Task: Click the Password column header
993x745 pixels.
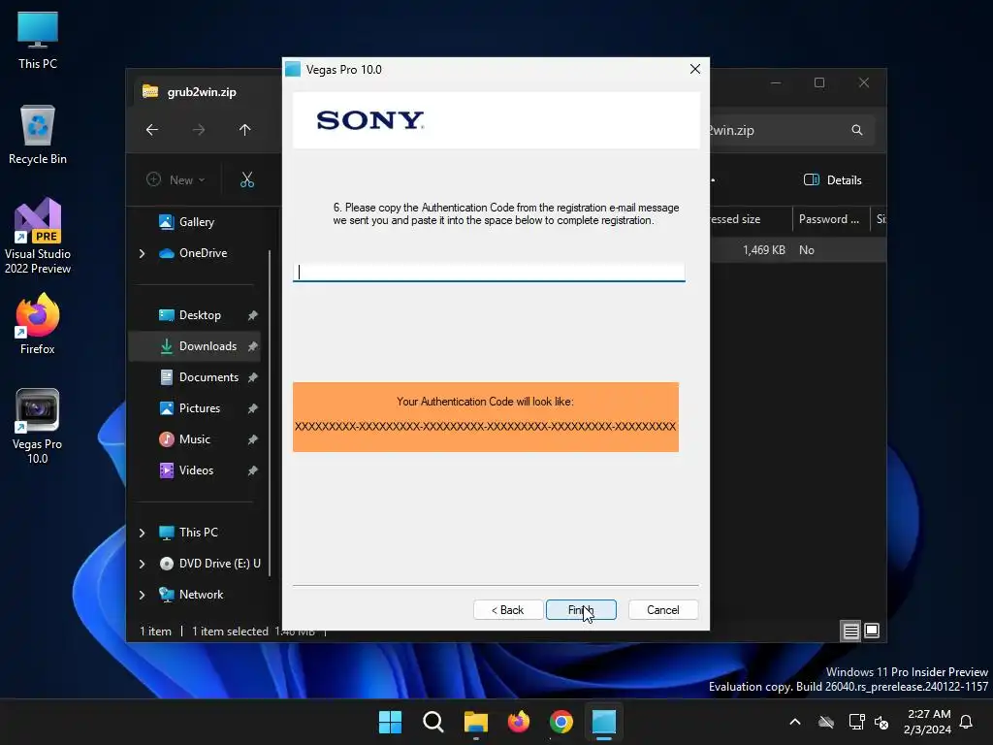Action: (x=829, y=219)
